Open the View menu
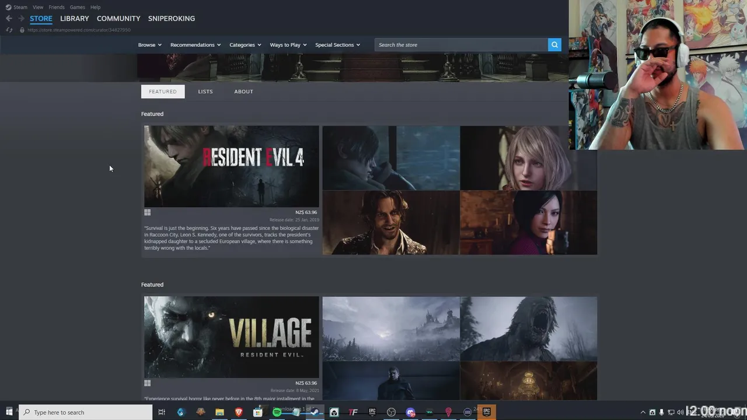Image resolution: width=747 pixels, height=420 pixels. coord(38,7)
